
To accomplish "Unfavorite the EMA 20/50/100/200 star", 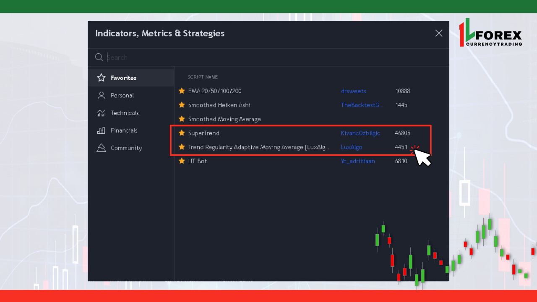I will tap(182, 91).
